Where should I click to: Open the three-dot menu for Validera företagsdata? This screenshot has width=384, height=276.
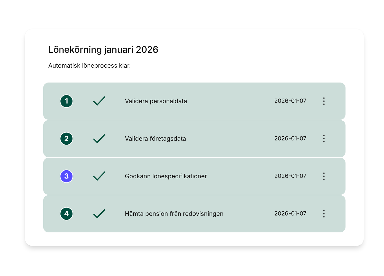324,139
